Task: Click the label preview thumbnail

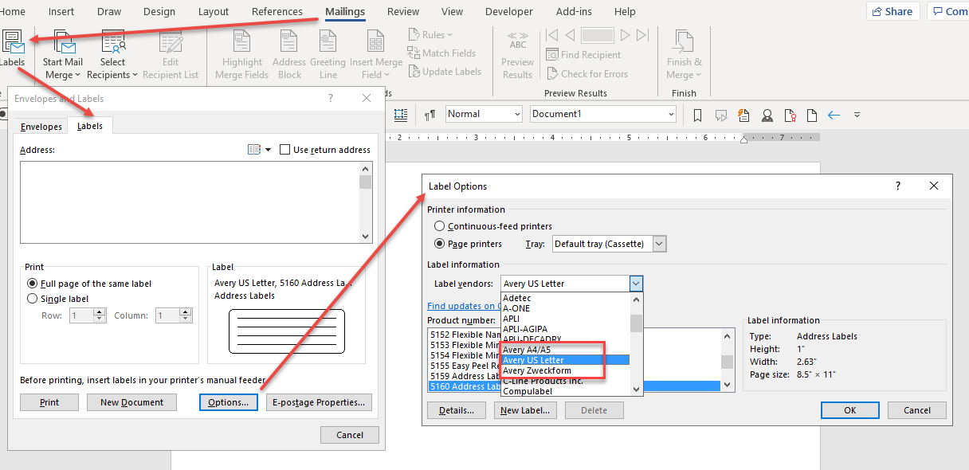Action: [286, 331]
